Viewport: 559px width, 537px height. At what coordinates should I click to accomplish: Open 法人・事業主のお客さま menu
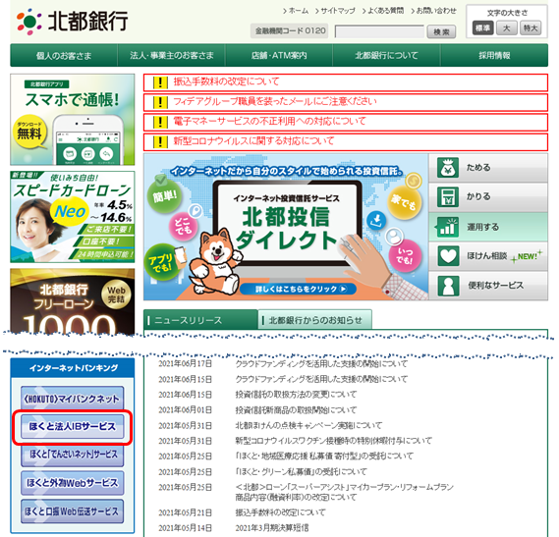click(x=172, y=56)
